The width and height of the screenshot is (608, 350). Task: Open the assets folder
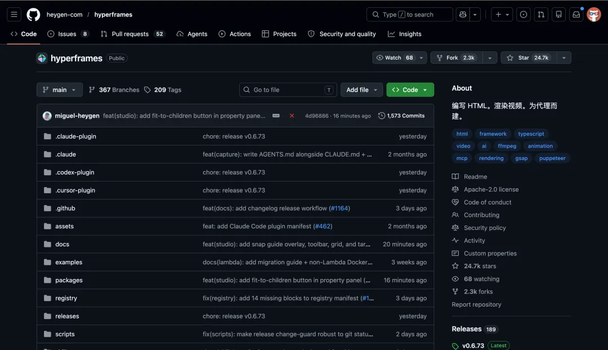[x=64, y=226]
